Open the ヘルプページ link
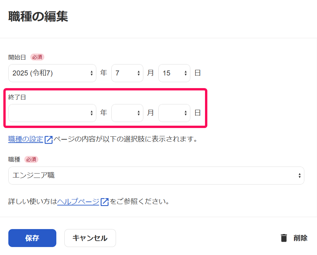Viewport: 317px width, 255px height. pos(78,201)
